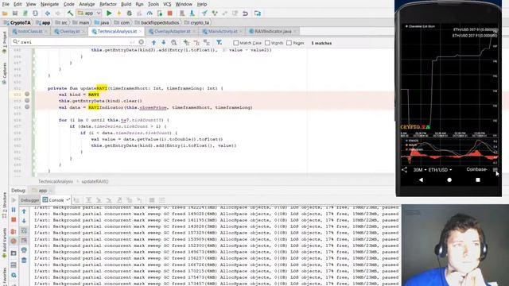Open the hamburger menu in the emulator app
The height and width of the screenshot is (286, 509).
pyautogui.click(x=495, y=169)
